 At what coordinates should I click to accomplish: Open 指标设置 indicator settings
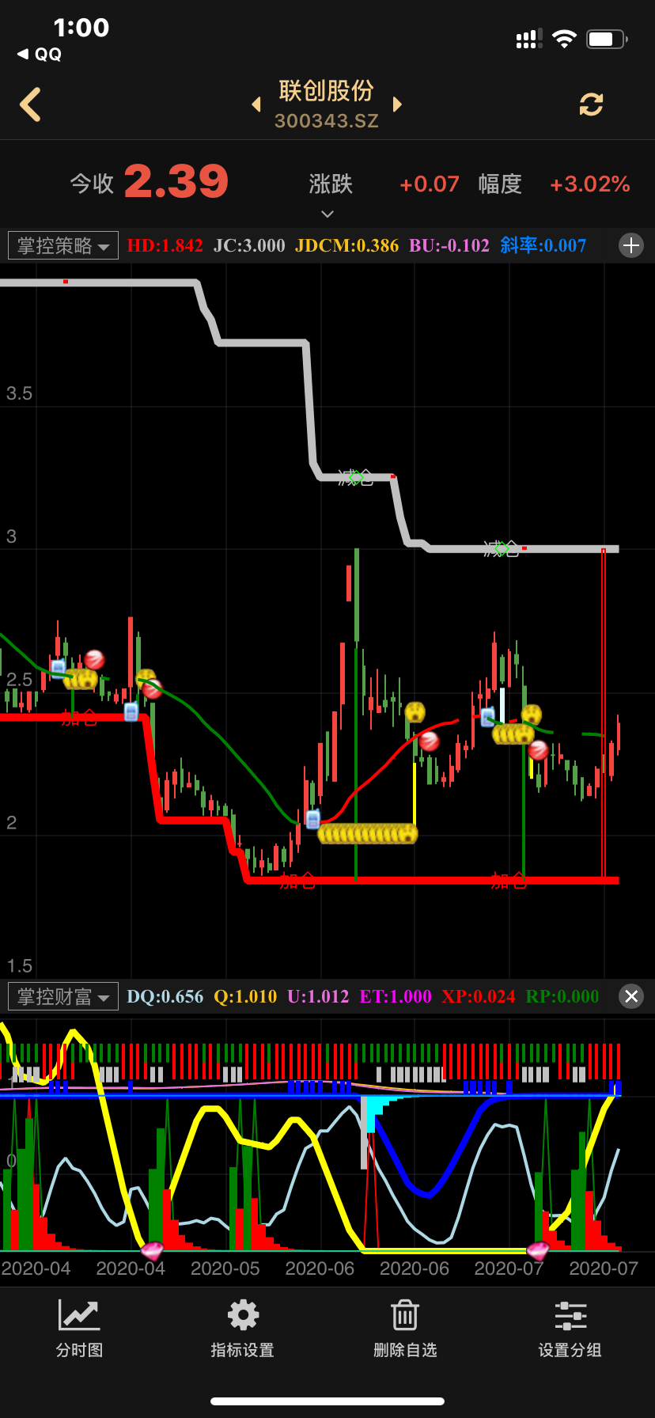(243, 1329)
